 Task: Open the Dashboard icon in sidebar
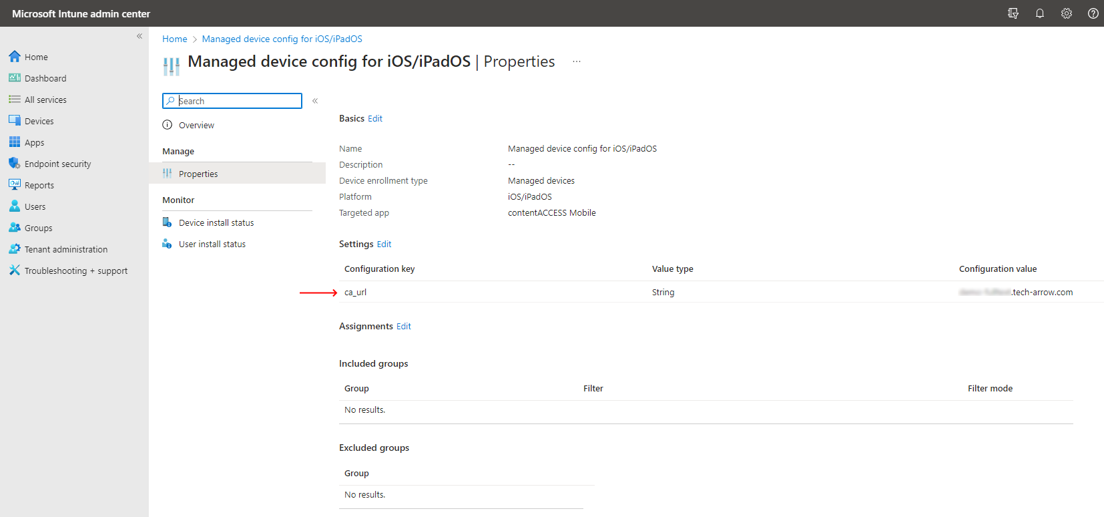tap(15, 78)
